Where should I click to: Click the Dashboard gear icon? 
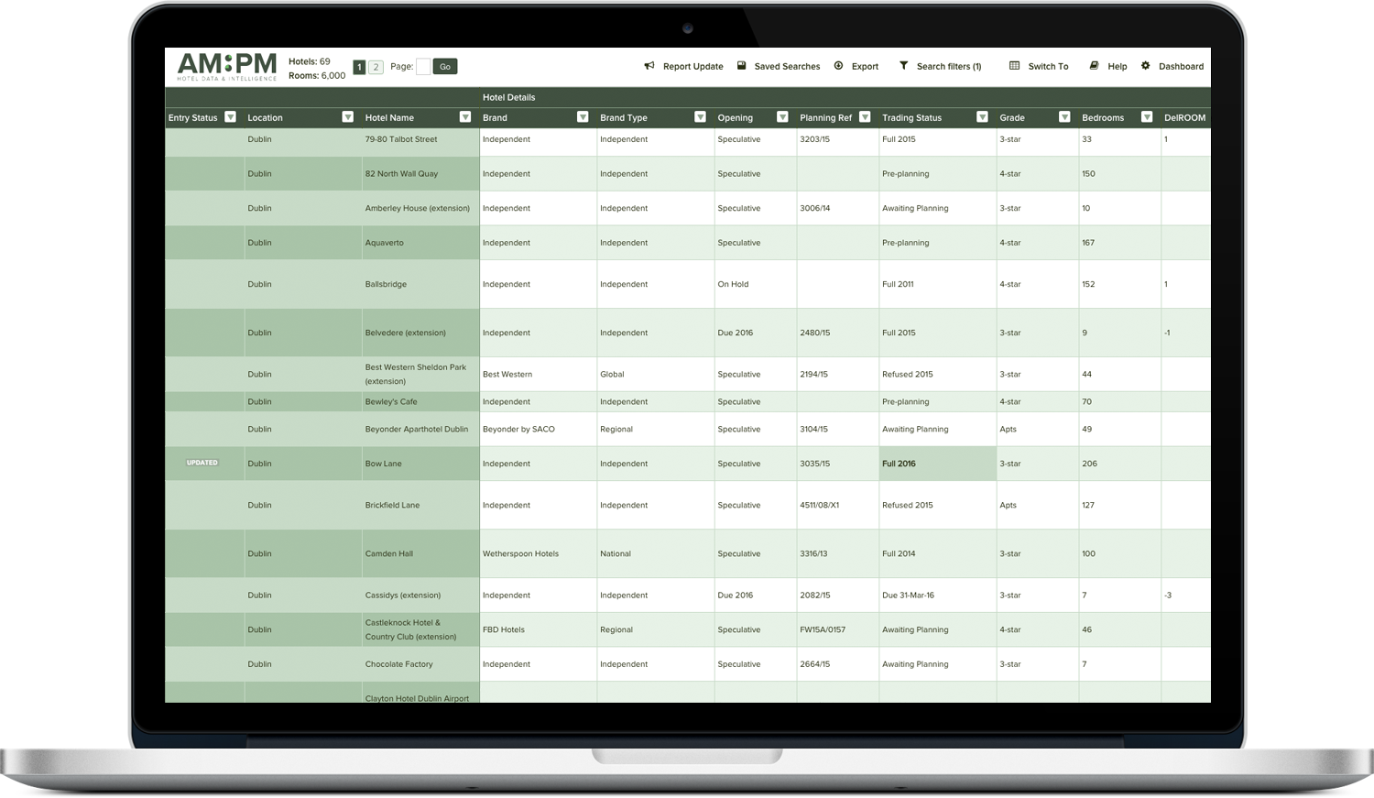(1145, 66)
